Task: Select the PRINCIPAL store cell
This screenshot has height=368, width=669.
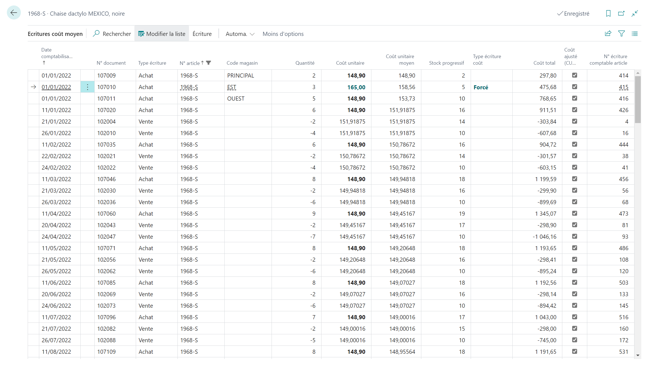Action: pos(248,75)
